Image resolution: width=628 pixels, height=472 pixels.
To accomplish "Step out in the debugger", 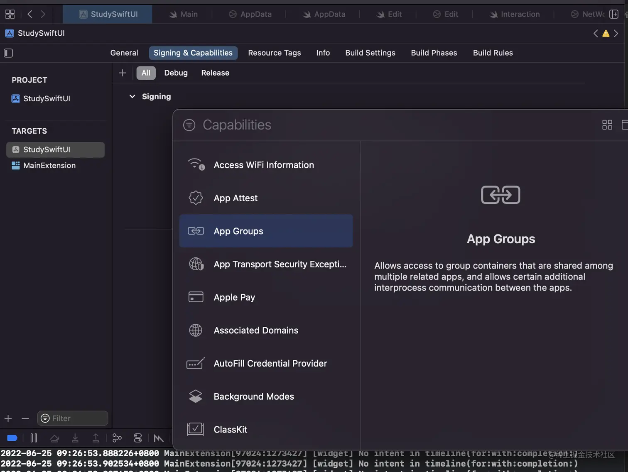I will [x=96, y=438].
